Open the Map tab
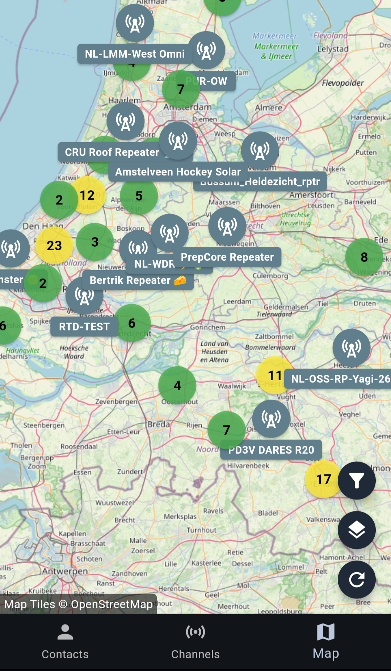This screenshot has width=391, height=671. coord(326,642)
